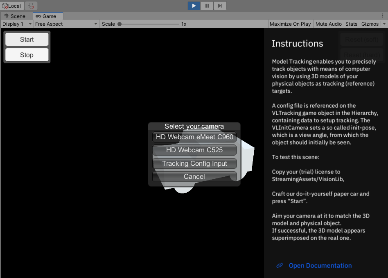Image resolution: width=388 pixels, height=278 pixels.
Task: Select the Tracking Config Input option
Action: [x=194, y=163]
